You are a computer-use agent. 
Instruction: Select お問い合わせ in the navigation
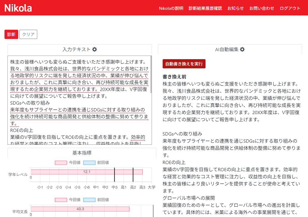click(262, 8)
